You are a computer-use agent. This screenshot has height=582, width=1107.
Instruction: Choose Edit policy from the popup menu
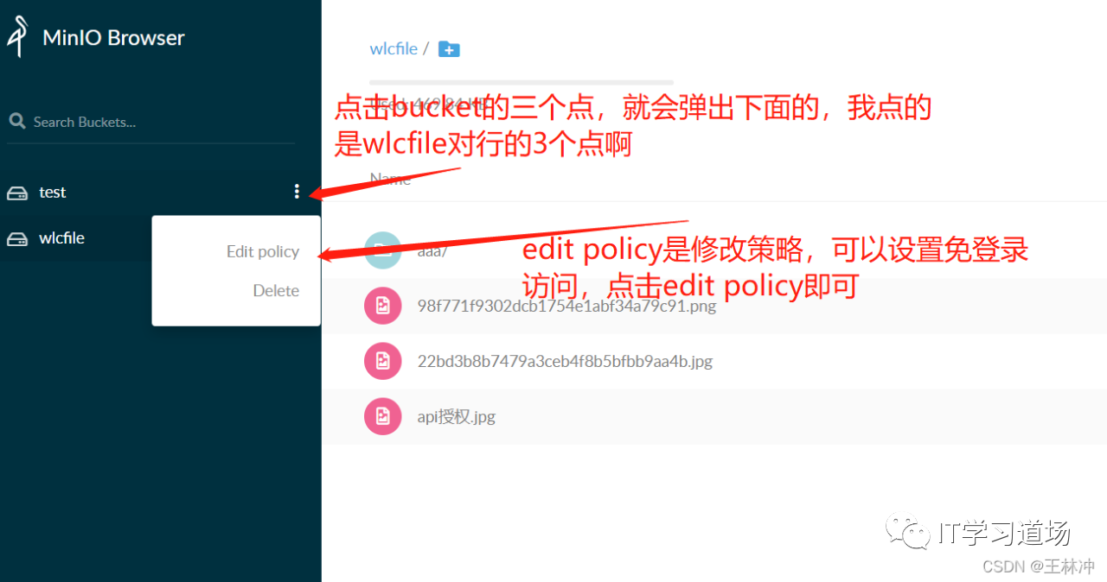[263, 251]
